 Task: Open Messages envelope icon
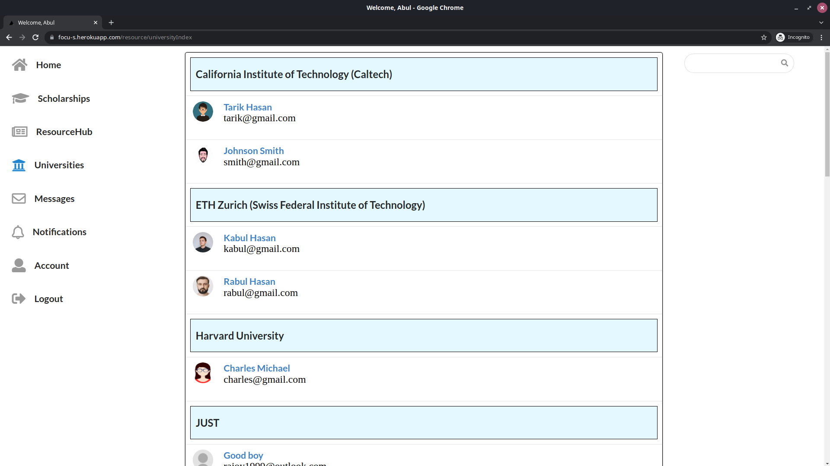(x=19, y=198)
